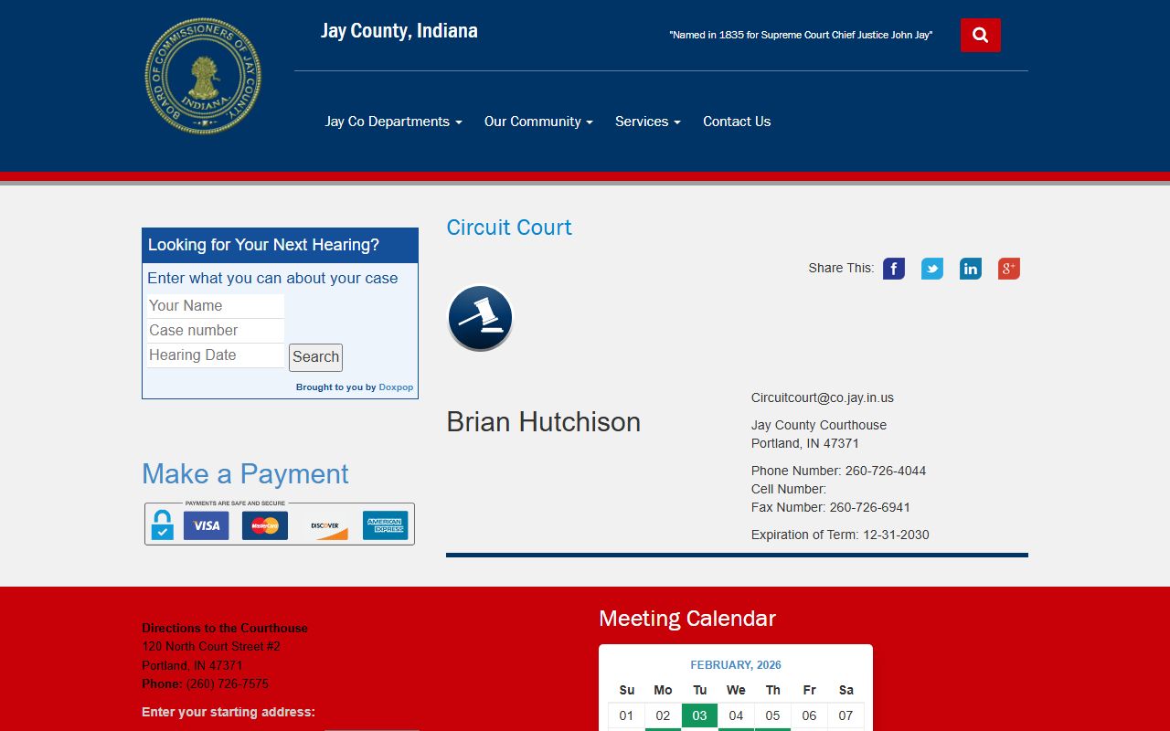Click the secure payment padlock icon
Screen dimensions: 1170x731
[x=162, y=525]
